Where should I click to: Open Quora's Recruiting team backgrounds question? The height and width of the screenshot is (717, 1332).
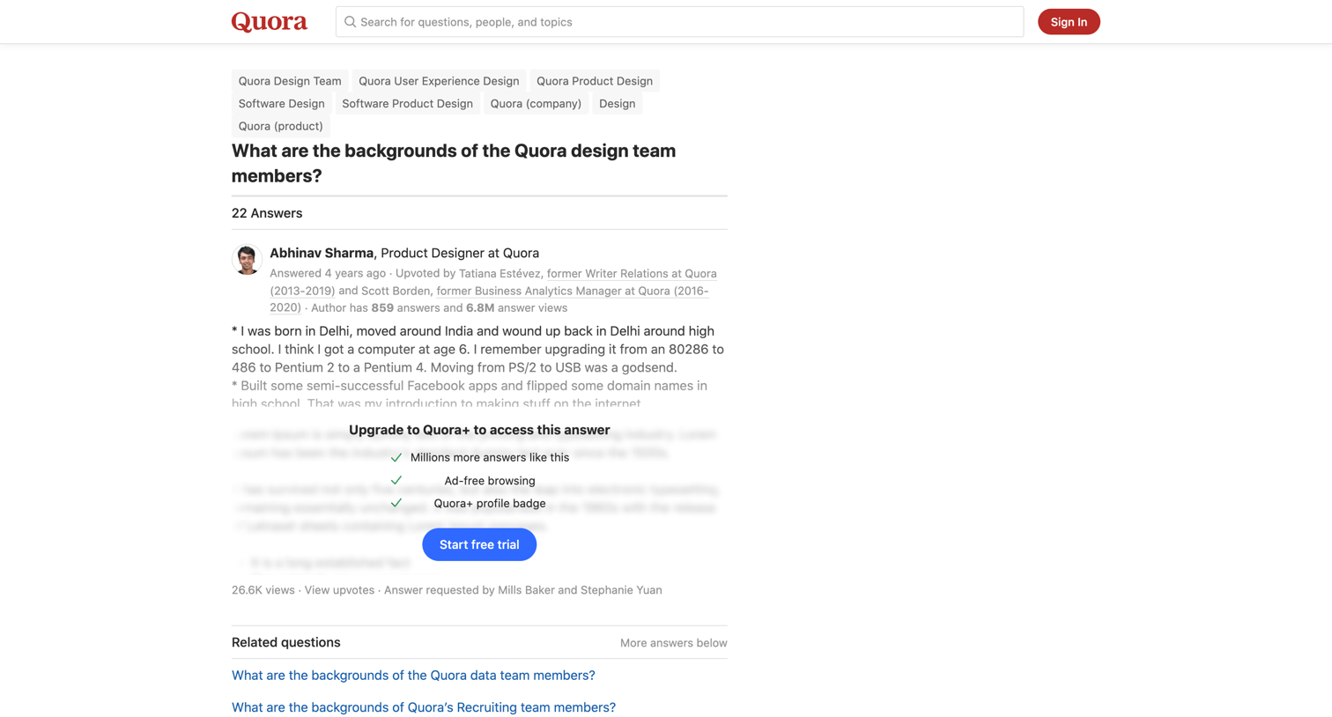tap(424, 707)
